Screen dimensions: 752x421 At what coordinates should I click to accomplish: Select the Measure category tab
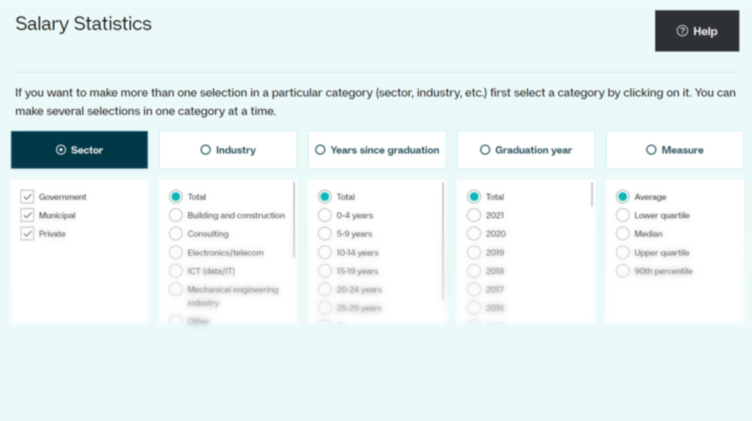[x=674, y=150]
